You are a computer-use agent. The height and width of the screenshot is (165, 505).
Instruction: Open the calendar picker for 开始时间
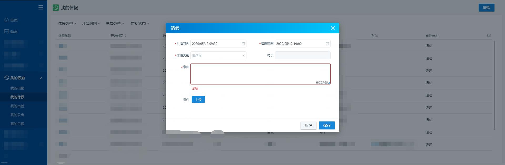(x=243, y=44)
